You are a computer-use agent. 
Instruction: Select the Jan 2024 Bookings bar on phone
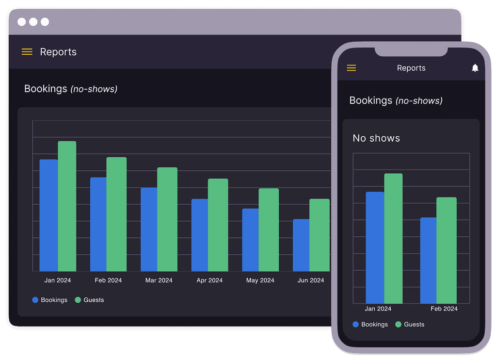[x=375, y=247]
